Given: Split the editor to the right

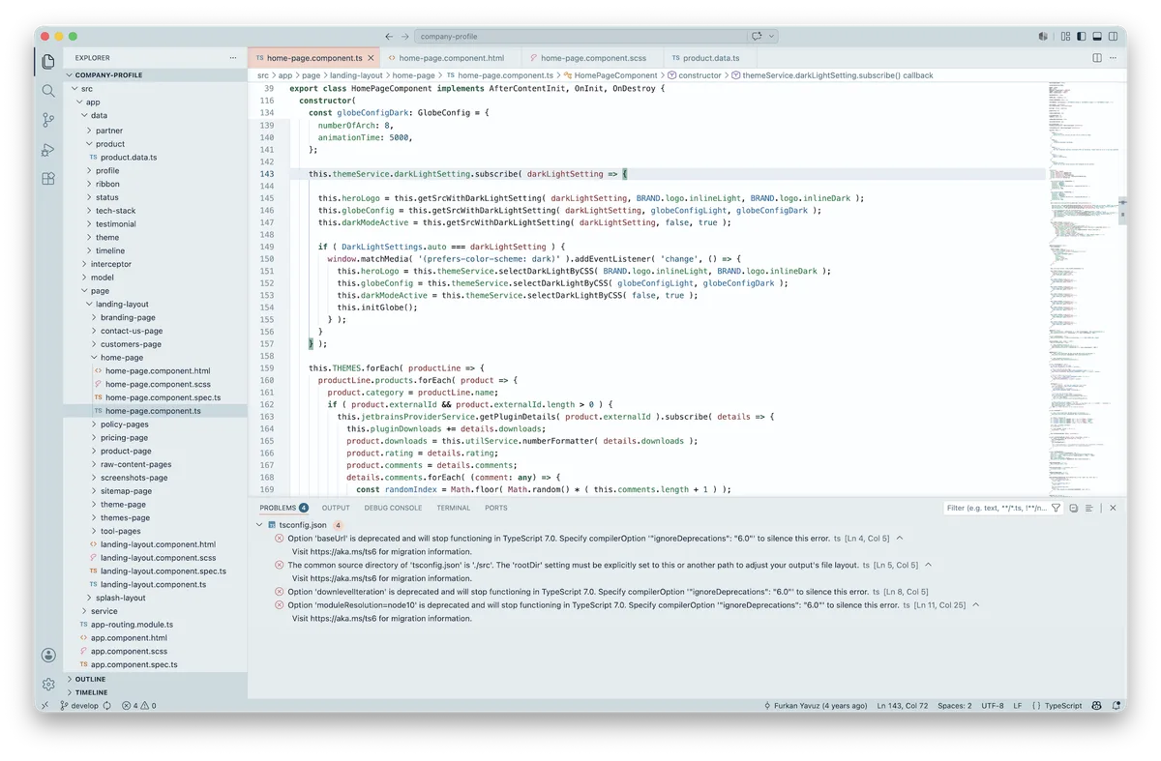Looking at the screenshot, I should click(1097, 58).
